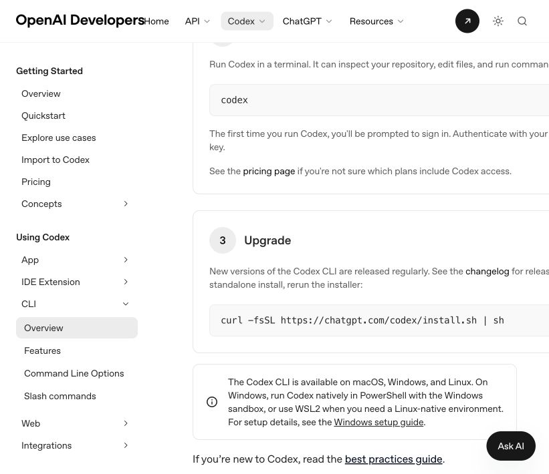Open the Slash commands page
Image resolution: width=549 pixels, height=474 pixels.
[x=60, y=396]
